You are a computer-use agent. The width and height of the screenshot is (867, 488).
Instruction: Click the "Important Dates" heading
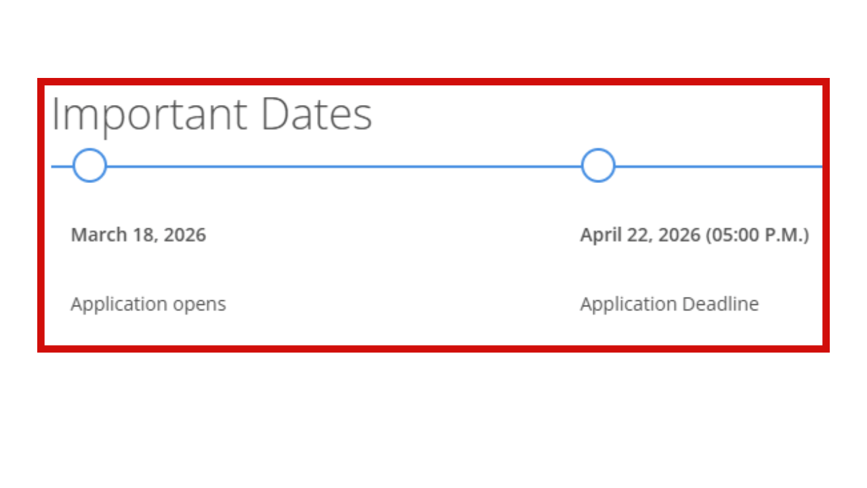pyautogui.click(x=211, y=114)
